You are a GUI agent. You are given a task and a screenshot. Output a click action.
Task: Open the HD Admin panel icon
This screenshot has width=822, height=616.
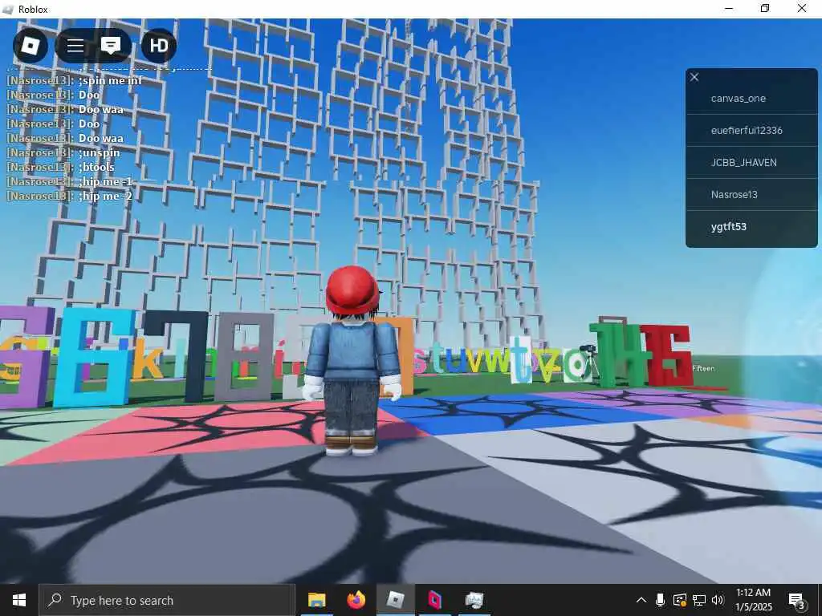(159, 46)
